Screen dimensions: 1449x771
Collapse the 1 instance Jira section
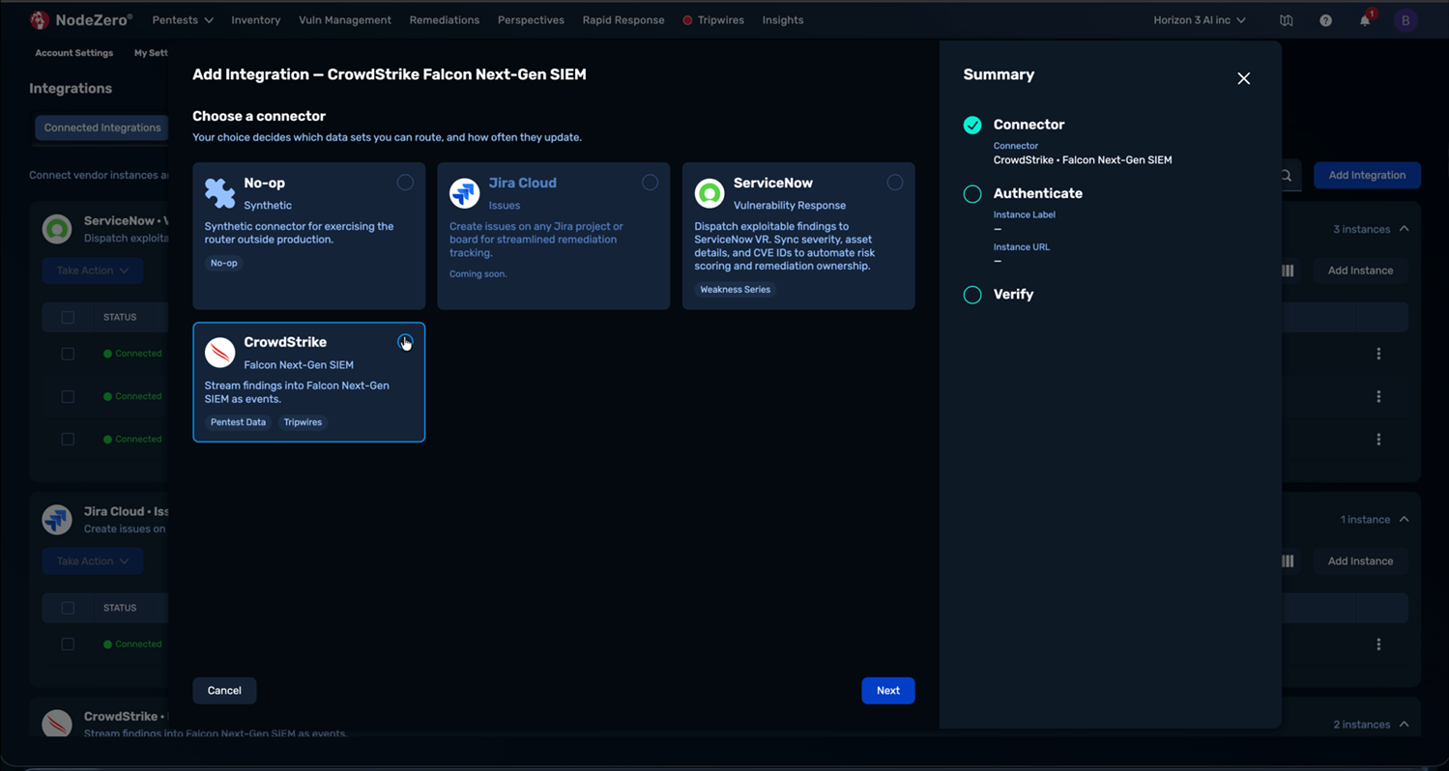(1405, 520)
